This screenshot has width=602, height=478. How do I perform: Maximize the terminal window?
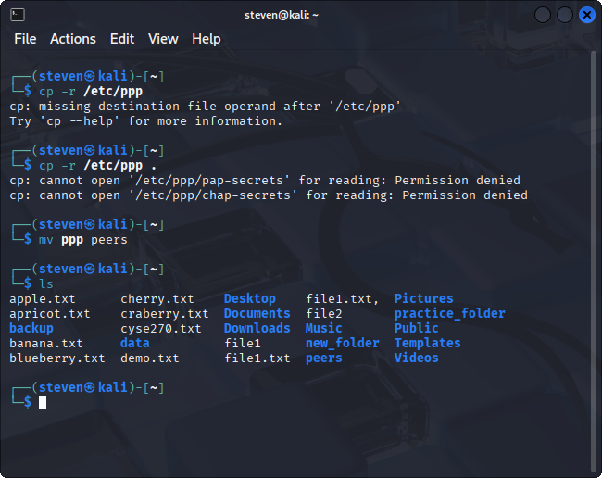[565, 15]
